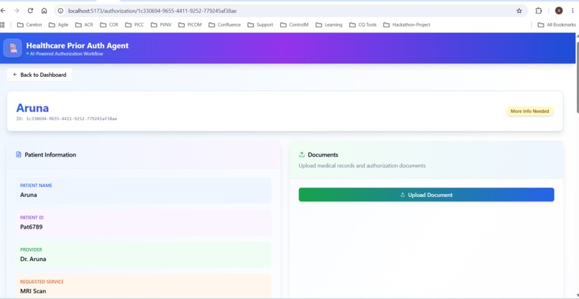Open the ControlM bookmark folder
The width and height of the screenshot is (579, 299).
click(x=295, y=24)
